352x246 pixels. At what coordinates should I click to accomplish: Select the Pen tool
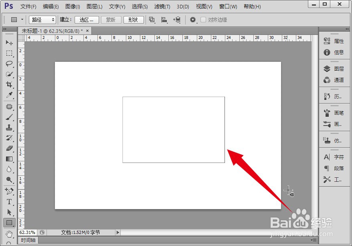point(9,191)
